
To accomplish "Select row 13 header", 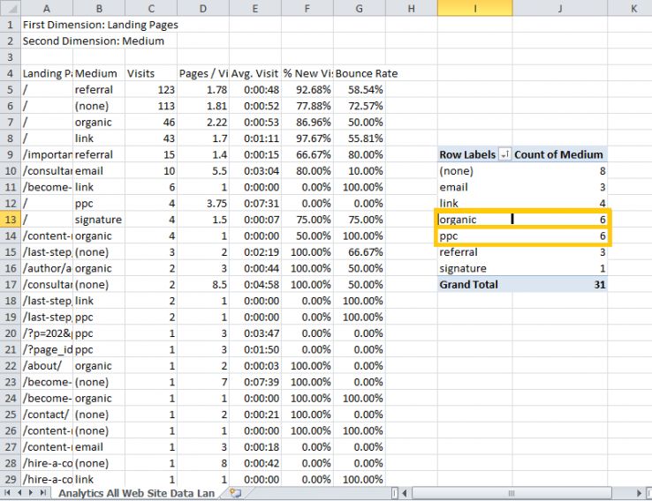I will click(x=11, y=219).
